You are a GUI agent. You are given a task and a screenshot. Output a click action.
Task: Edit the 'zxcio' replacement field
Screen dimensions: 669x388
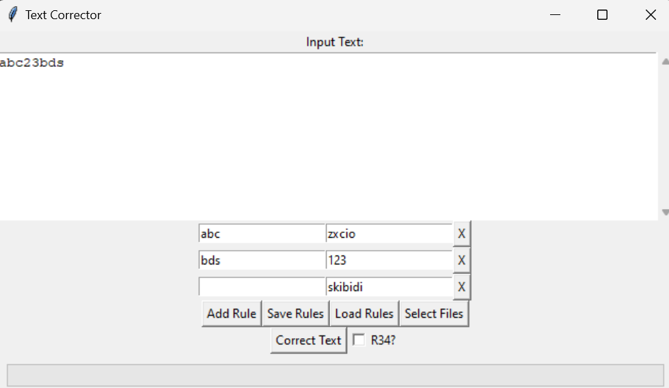389,234
